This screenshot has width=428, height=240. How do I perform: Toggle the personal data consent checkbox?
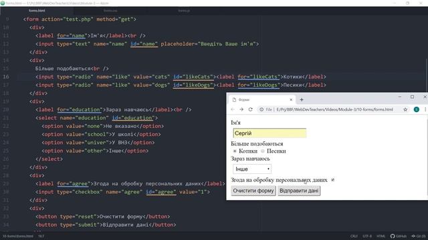tap(333, 180)
